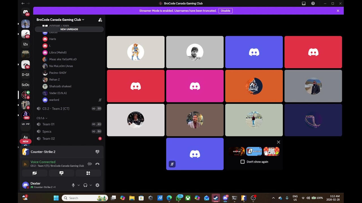Click Counter-Strike 2 game icon in panel
362x203 pixels.
coord(25,152)
